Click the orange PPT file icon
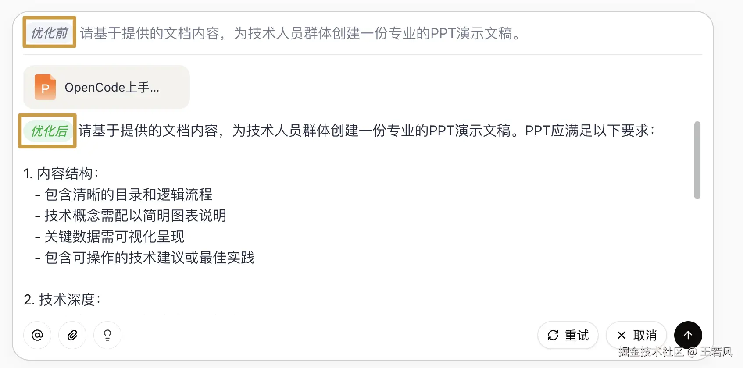743x368 pixels. pyautogui.click(x=45, y=87)
